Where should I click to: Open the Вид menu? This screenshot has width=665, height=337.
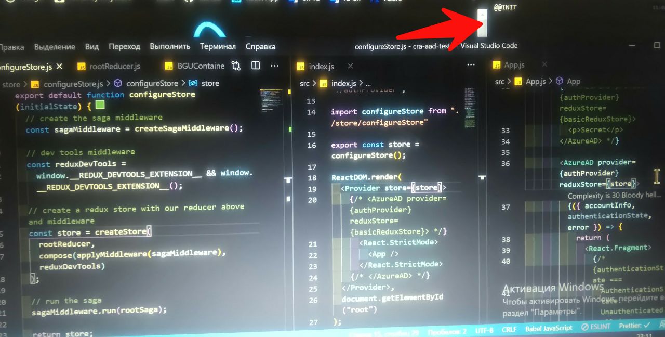(x=92, y=47)
